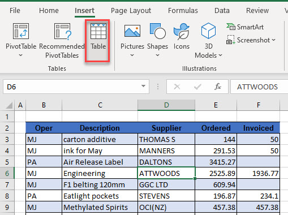Open the Review tab
The height and width of the screenshot is (215, 288).
coord(257,11)
